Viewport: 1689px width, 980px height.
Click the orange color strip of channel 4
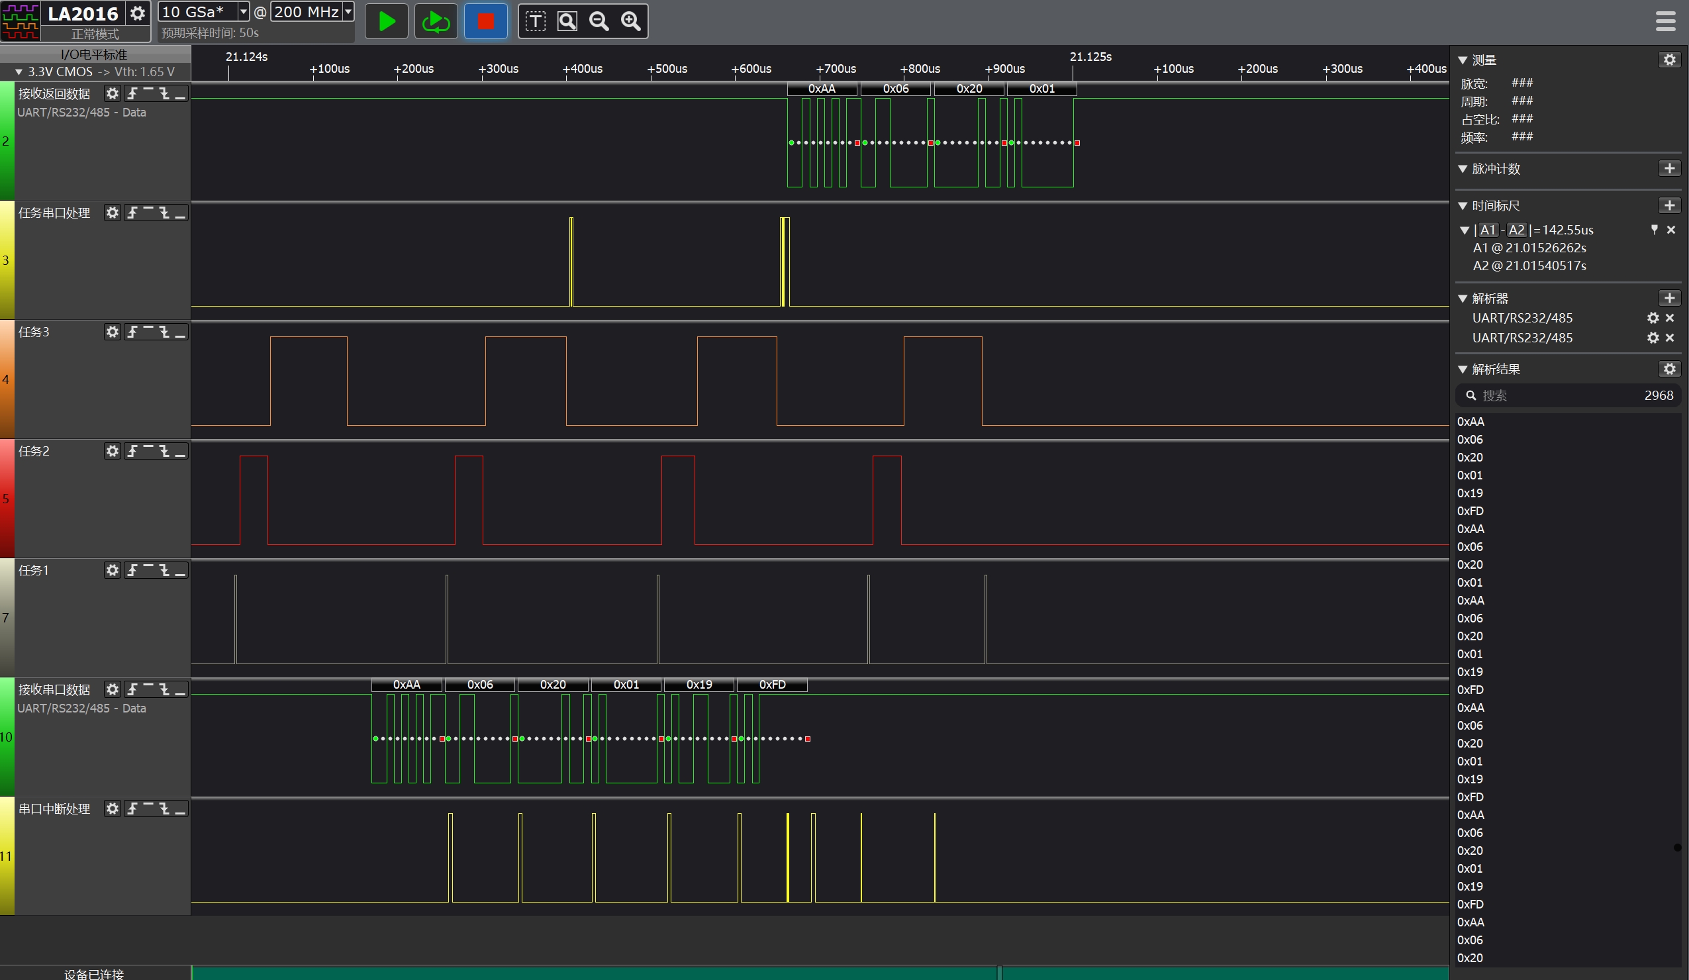(7, 379)
